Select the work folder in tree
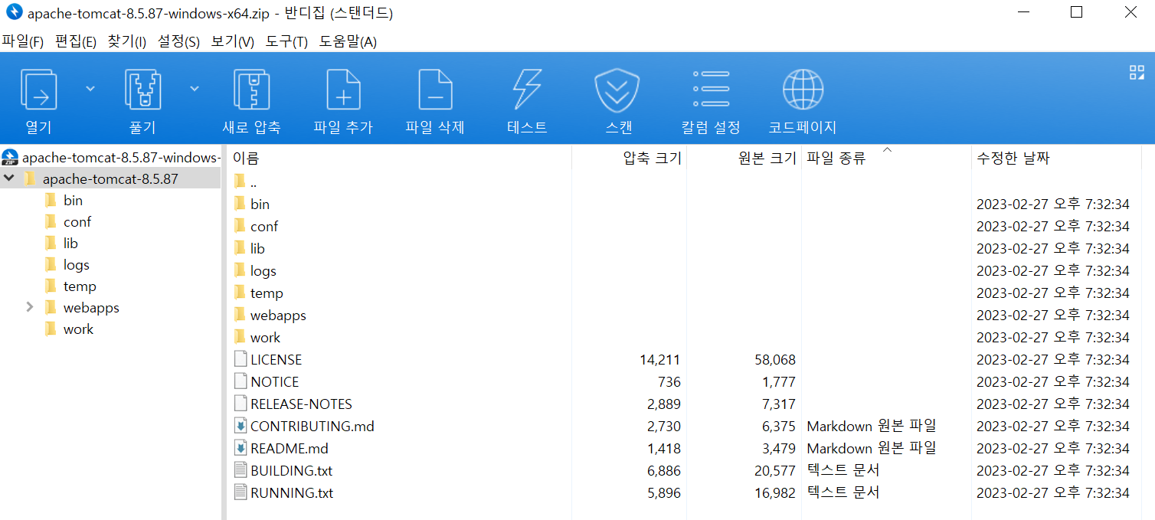The image size is (1155, 520). click(78, 329)
